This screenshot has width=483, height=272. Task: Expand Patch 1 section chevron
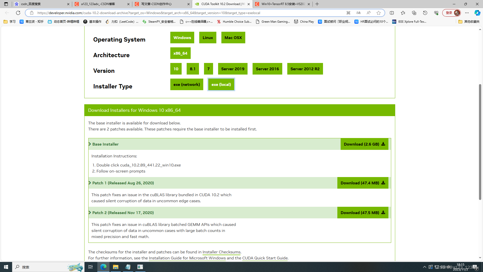(90, 183)
